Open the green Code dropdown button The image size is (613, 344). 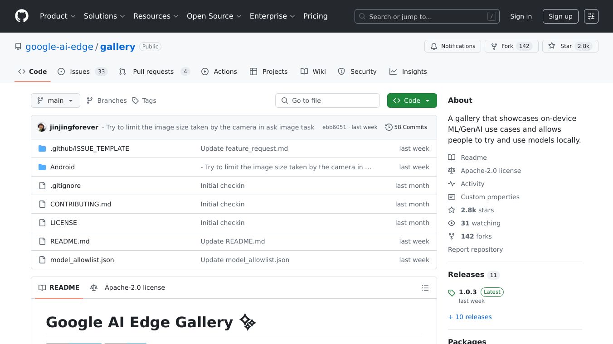(412, 100)
